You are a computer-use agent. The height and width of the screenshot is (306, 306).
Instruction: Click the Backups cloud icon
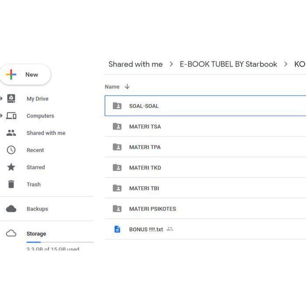(x=11, y=209)
